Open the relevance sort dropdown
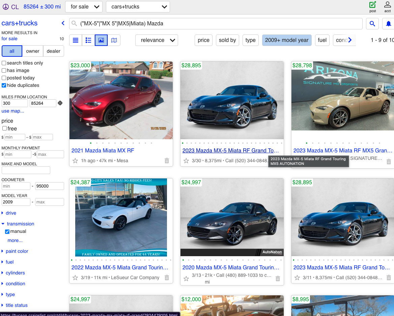Viewport: 394px width, 316px height. tap(157, 40)
